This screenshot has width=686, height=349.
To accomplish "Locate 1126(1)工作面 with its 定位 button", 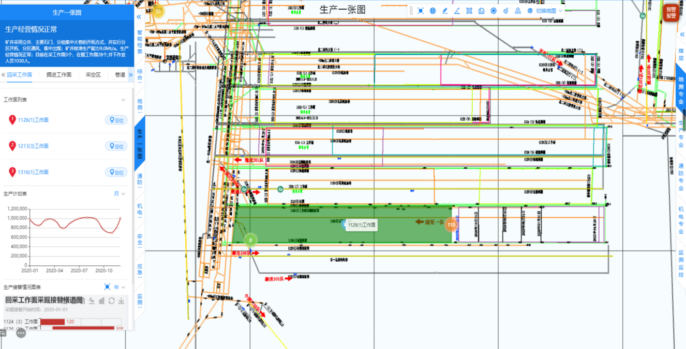I will coord(116,120).
